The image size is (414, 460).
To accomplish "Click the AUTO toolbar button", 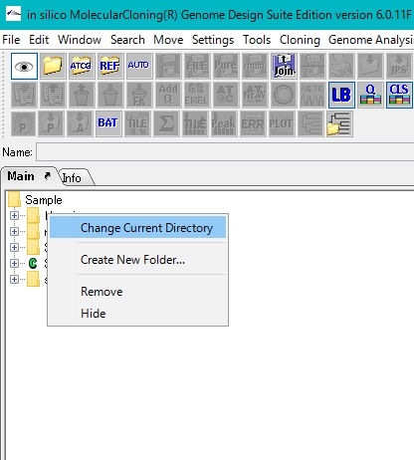I will click(139, 66).
